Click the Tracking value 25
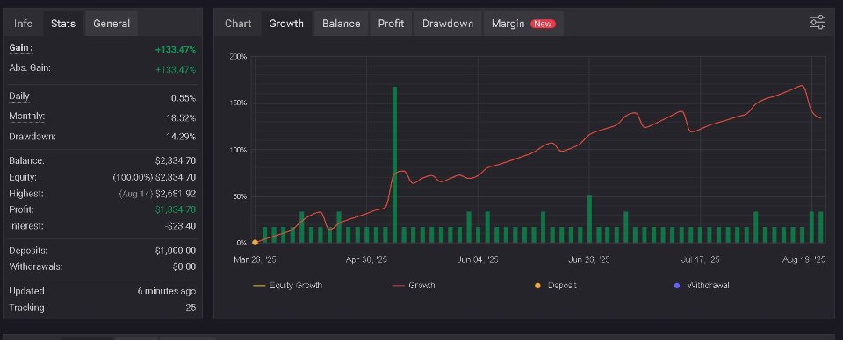843x340 pixels. [x=191, y=308]
